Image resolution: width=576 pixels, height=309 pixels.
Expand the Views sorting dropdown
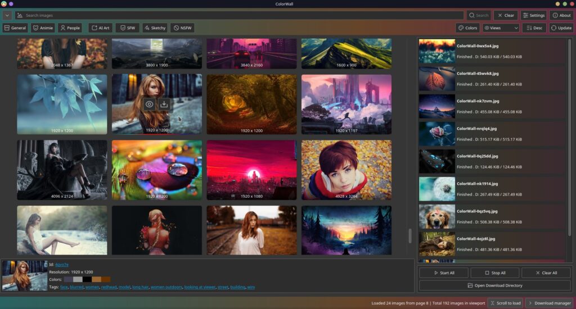501,28
